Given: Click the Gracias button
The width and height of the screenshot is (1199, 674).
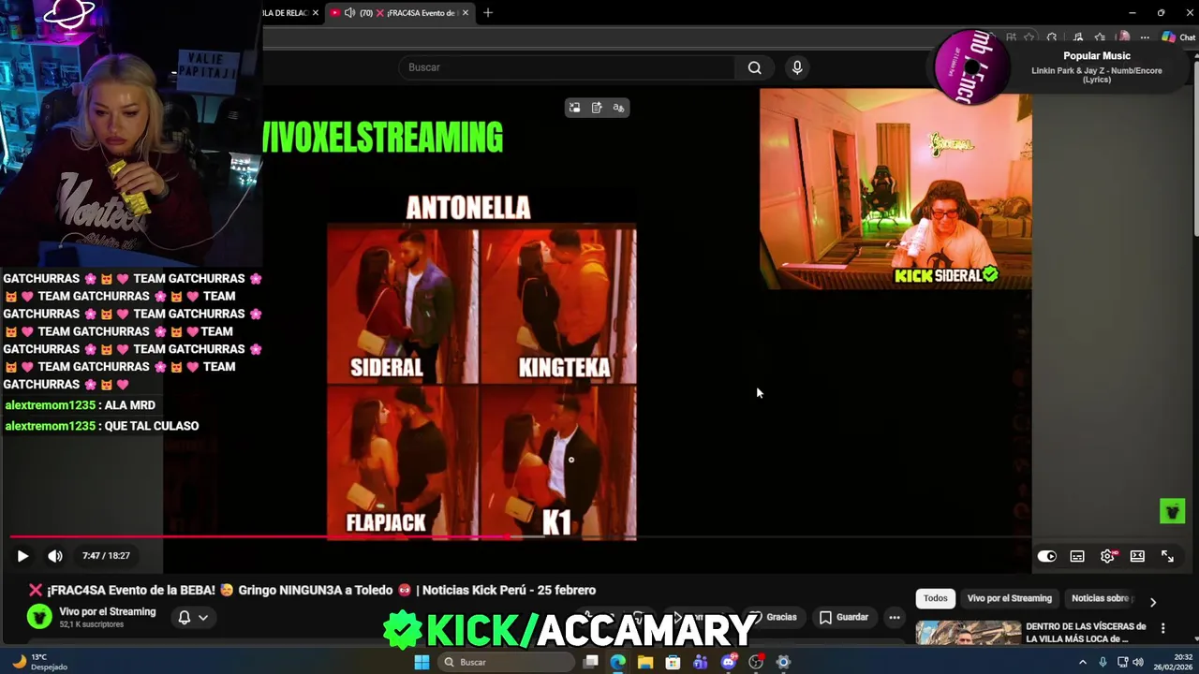Looking at the screenshot, I should point(774,617).
